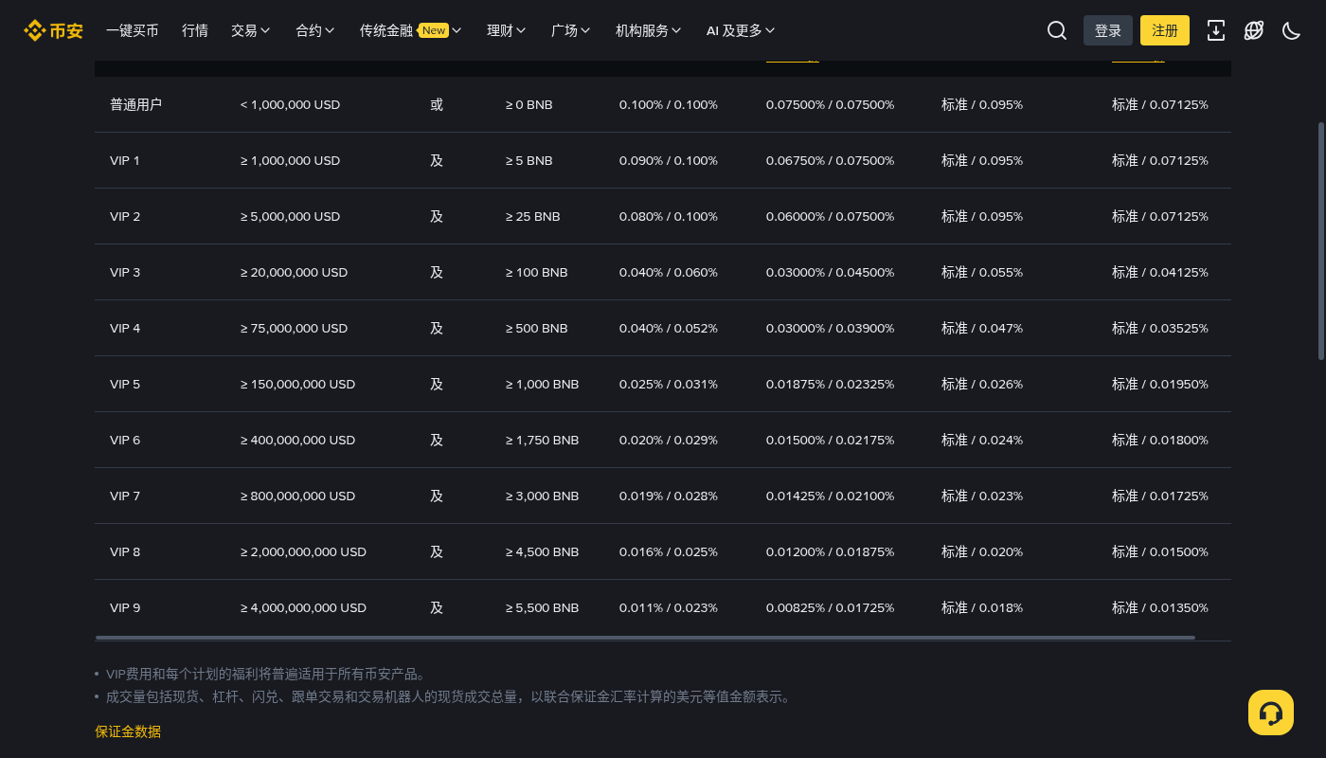Select the VIP 5 row label
Screen dimensions: 1326x758
point(125,384)
